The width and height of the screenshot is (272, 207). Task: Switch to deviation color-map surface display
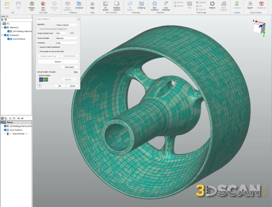[x=46, y=79]
